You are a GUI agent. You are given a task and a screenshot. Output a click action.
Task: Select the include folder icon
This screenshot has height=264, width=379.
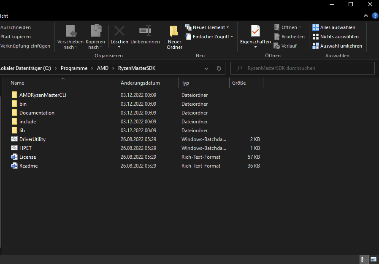14,122
